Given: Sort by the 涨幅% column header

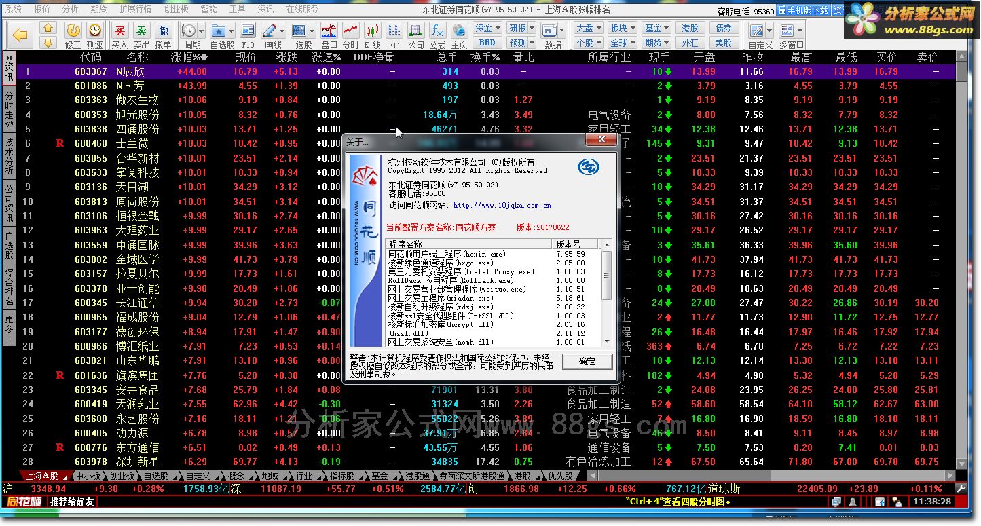Looking at the screenshot, I should click(x=189, y=58).
